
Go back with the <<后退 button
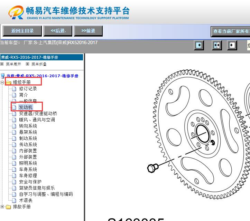point(58,31)
